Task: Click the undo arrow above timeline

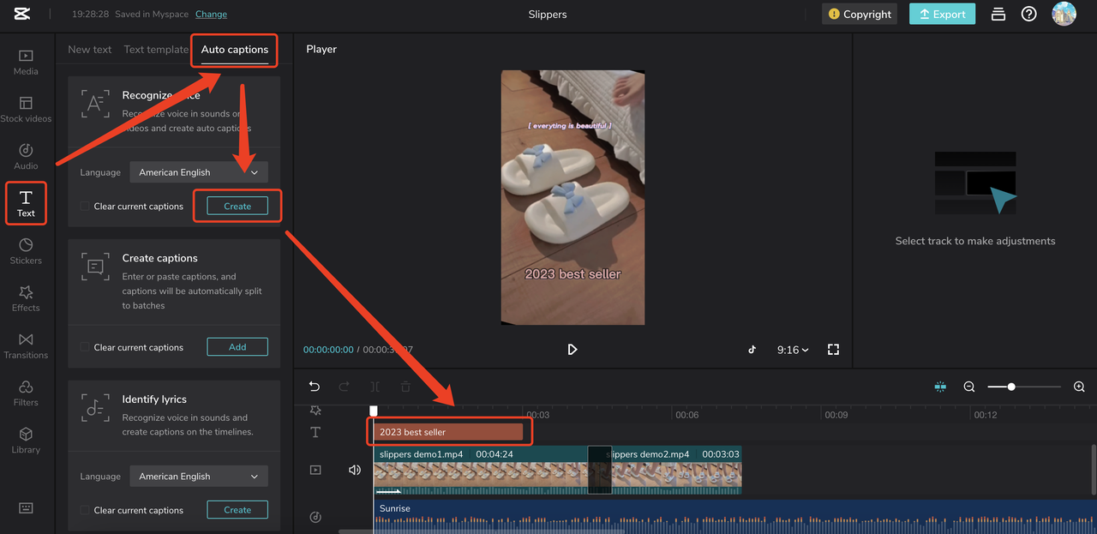Action: pos(315,387)
